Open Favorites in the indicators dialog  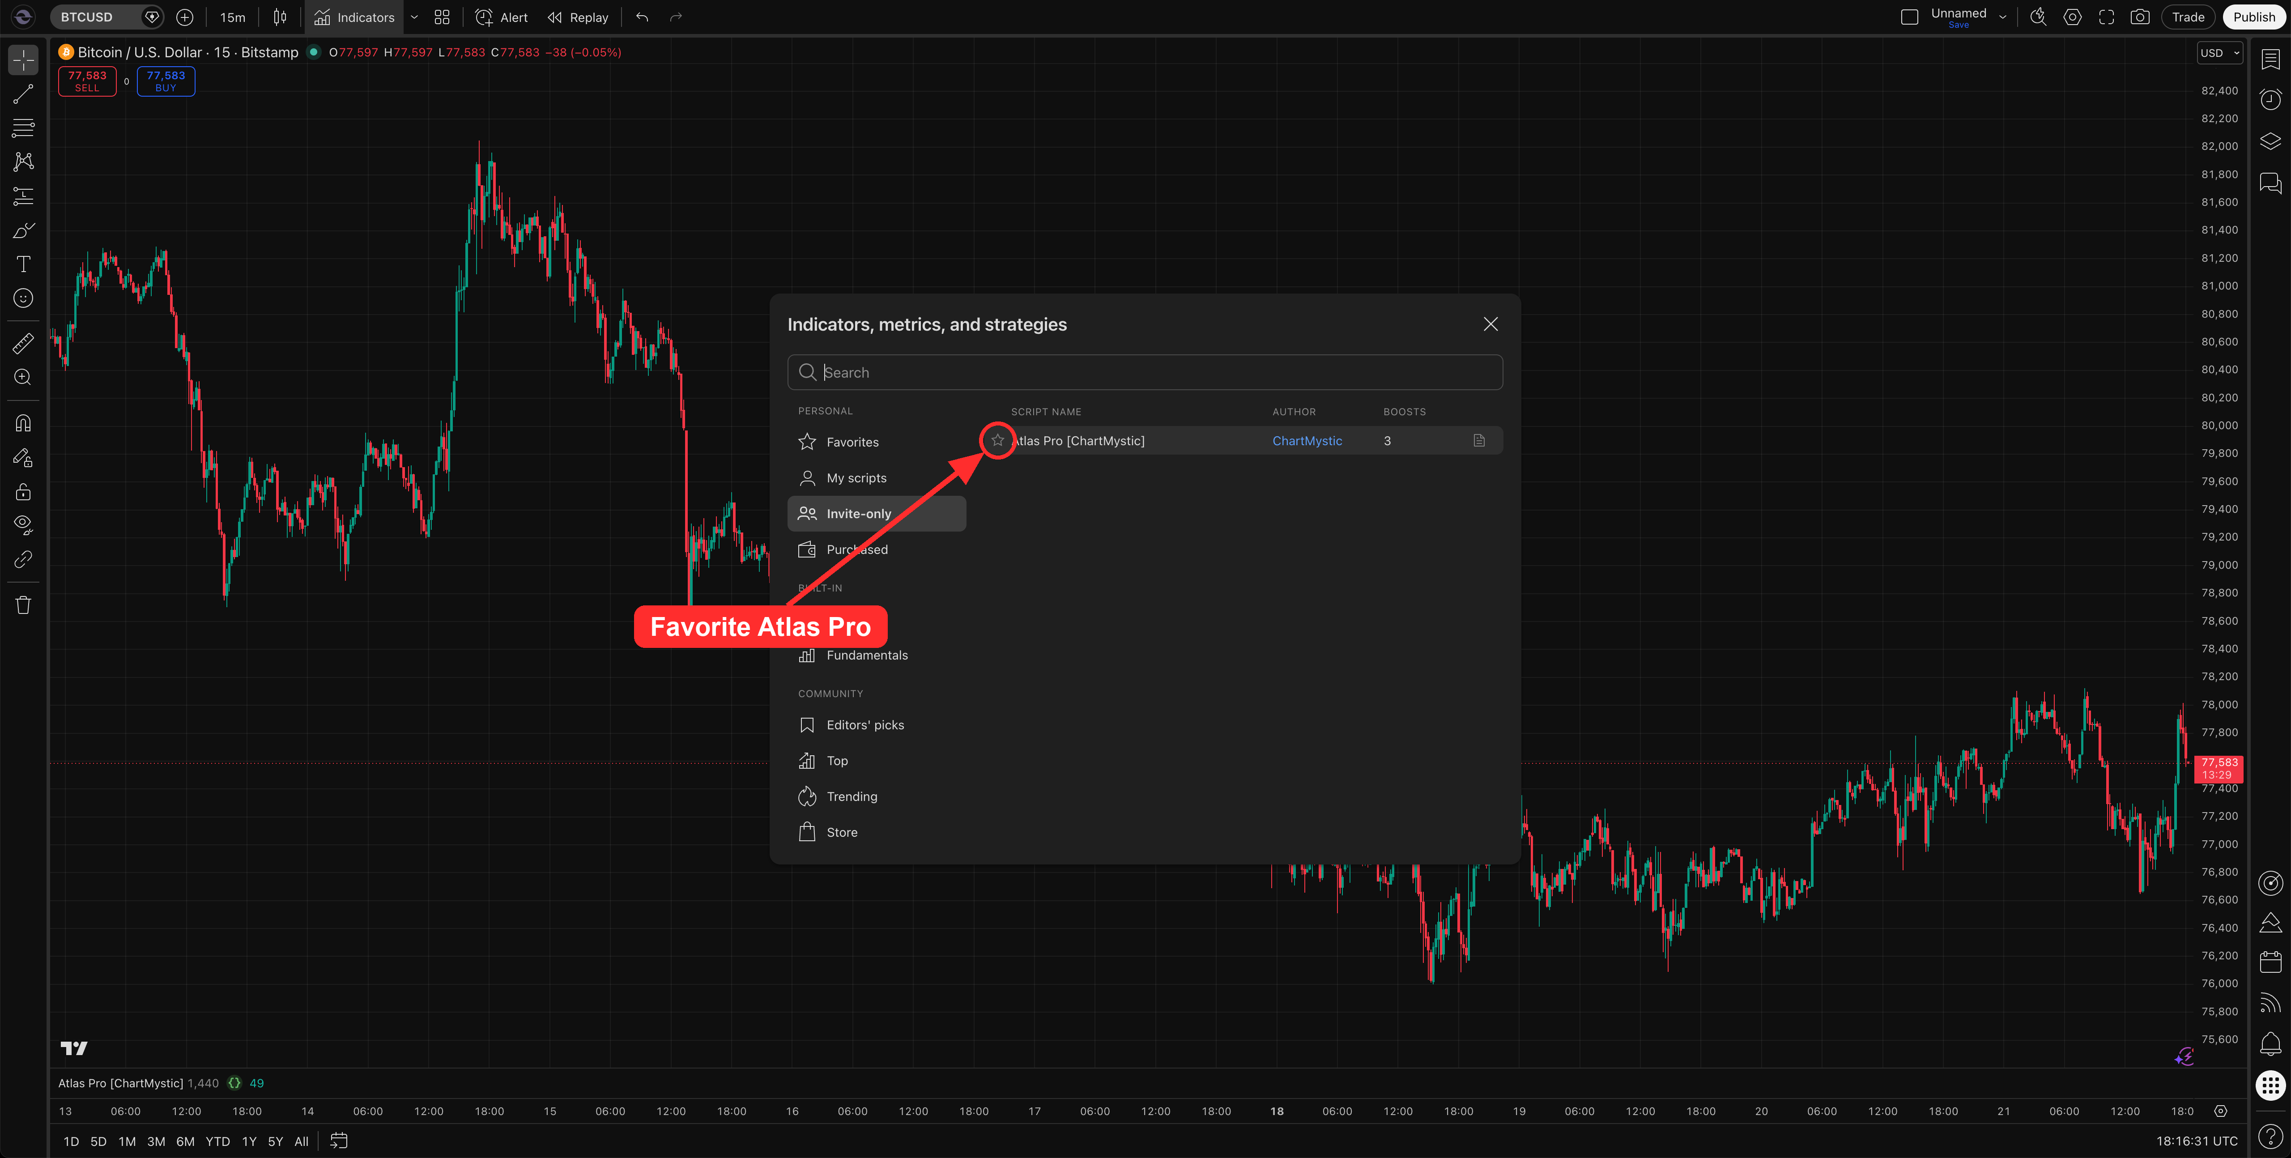pos(876,442)
